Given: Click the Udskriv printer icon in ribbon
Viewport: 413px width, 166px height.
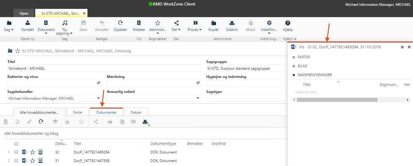Looking at the screenshot, I should (232, 23).
